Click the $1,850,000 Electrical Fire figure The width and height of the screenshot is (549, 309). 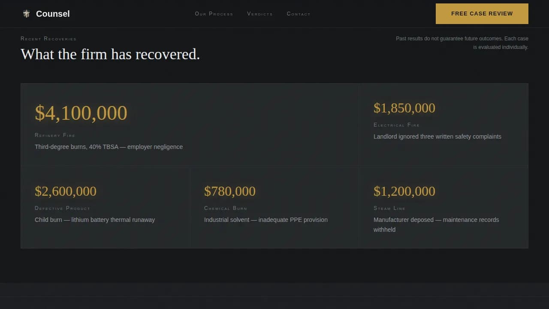[404, 108]
